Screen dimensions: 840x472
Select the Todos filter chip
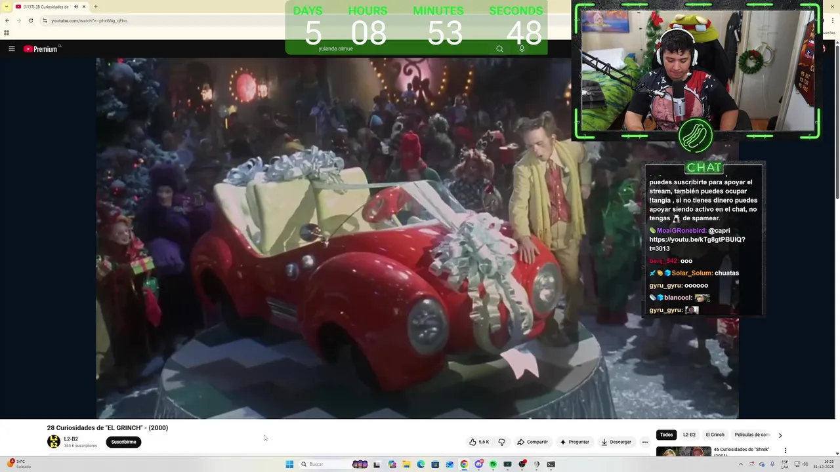point(666,435)
